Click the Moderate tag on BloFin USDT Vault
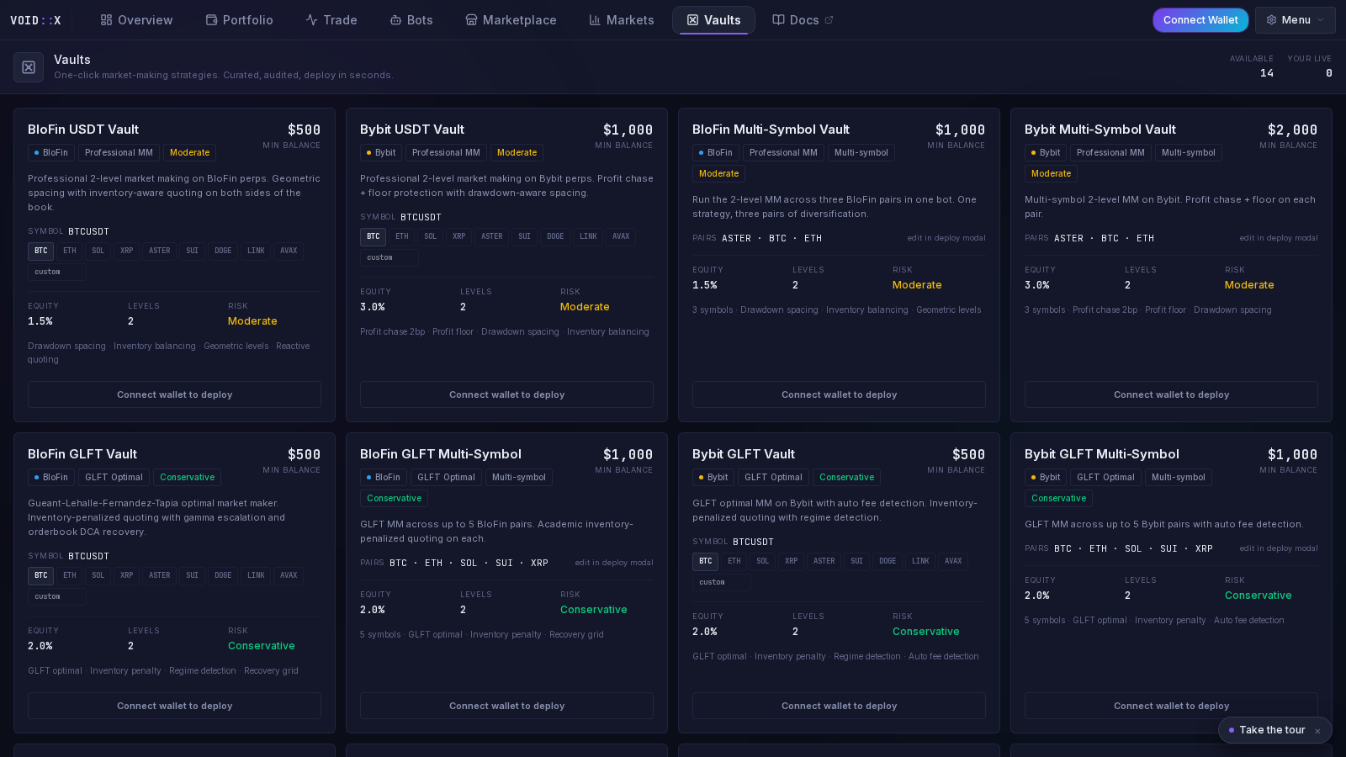1346x757 pixels. click(x=189, y=152)
